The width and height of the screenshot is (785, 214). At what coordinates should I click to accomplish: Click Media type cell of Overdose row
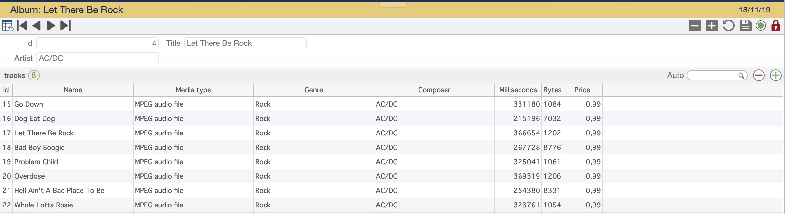tap(193, 176)
